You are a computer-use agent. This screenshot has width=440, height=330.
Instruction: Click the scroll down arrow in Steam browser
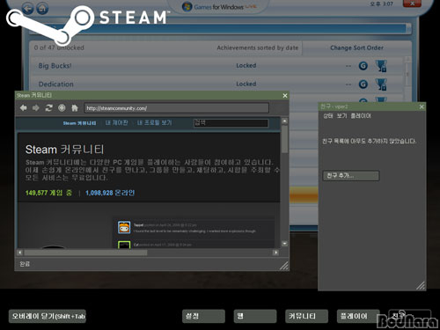[x=284, y=244]
